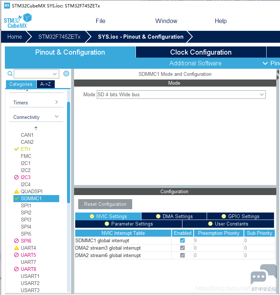Open the Parameter Settings tab
280x295 pixels.
(x=128, y=224)
